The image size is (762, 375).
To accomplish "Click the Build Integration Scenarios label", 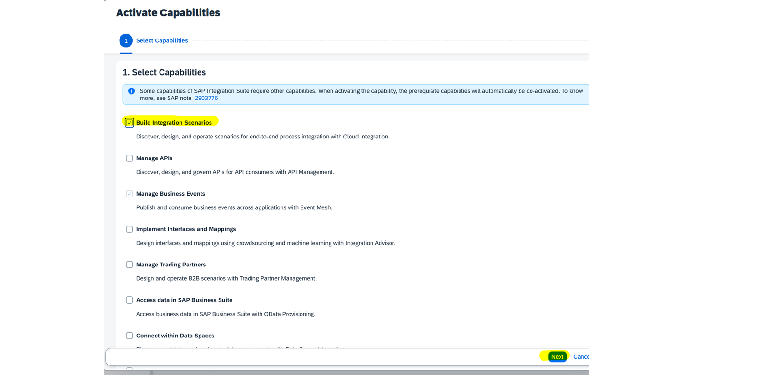I will pos(174,123).
